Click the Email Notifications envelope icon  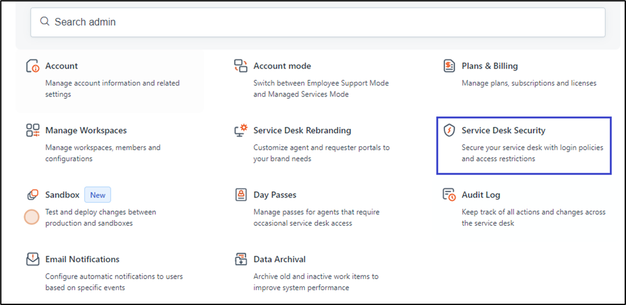tap(33, 260)
